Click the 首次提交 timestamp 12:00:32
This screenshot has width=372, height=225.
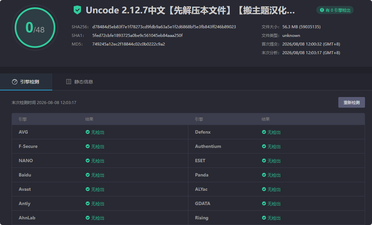pos(311,44)
